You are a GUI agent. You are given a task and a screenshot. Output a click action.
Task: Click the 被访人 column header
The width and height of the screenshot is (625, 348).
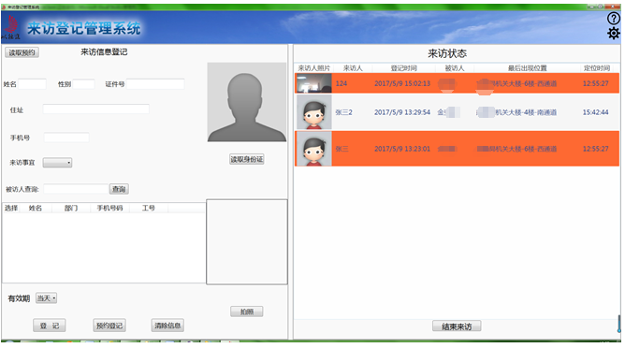point(455,68)
